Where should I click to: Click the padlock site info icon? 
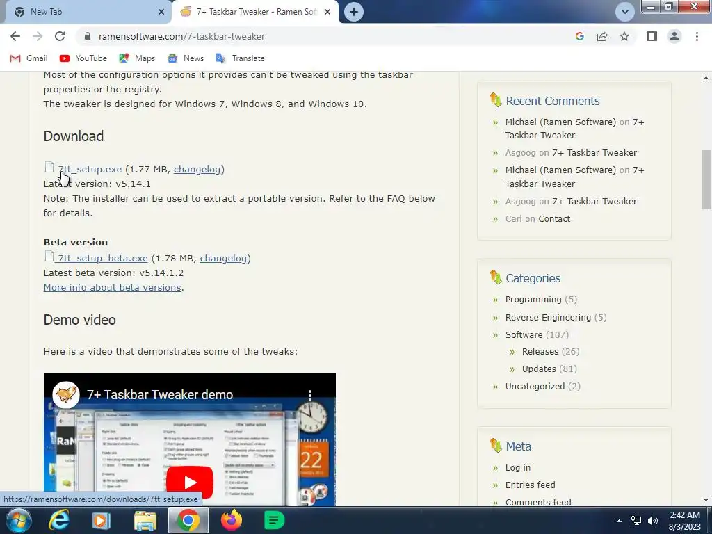(88, 36)
